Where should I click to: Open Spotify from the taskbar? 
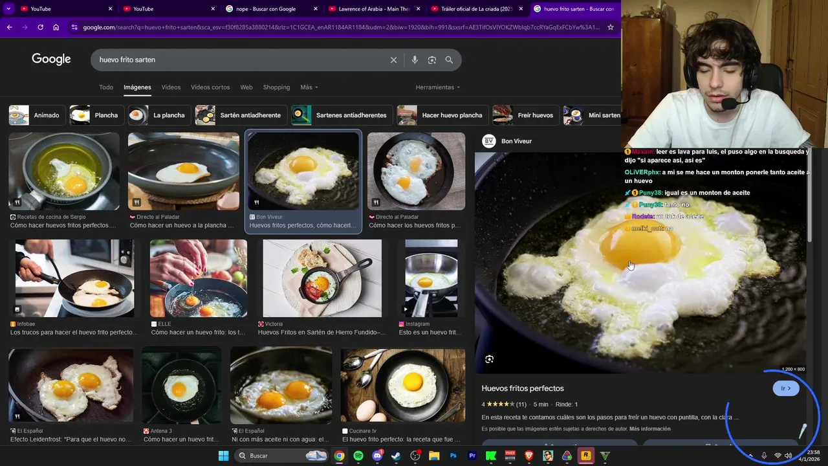[x=358, y=456]
